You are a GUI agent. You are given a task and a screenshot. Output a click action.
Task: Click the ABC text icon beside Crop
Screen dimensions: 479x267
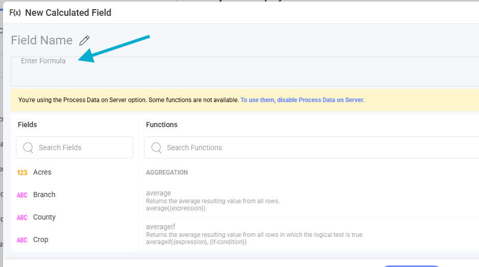pos(22,240)
